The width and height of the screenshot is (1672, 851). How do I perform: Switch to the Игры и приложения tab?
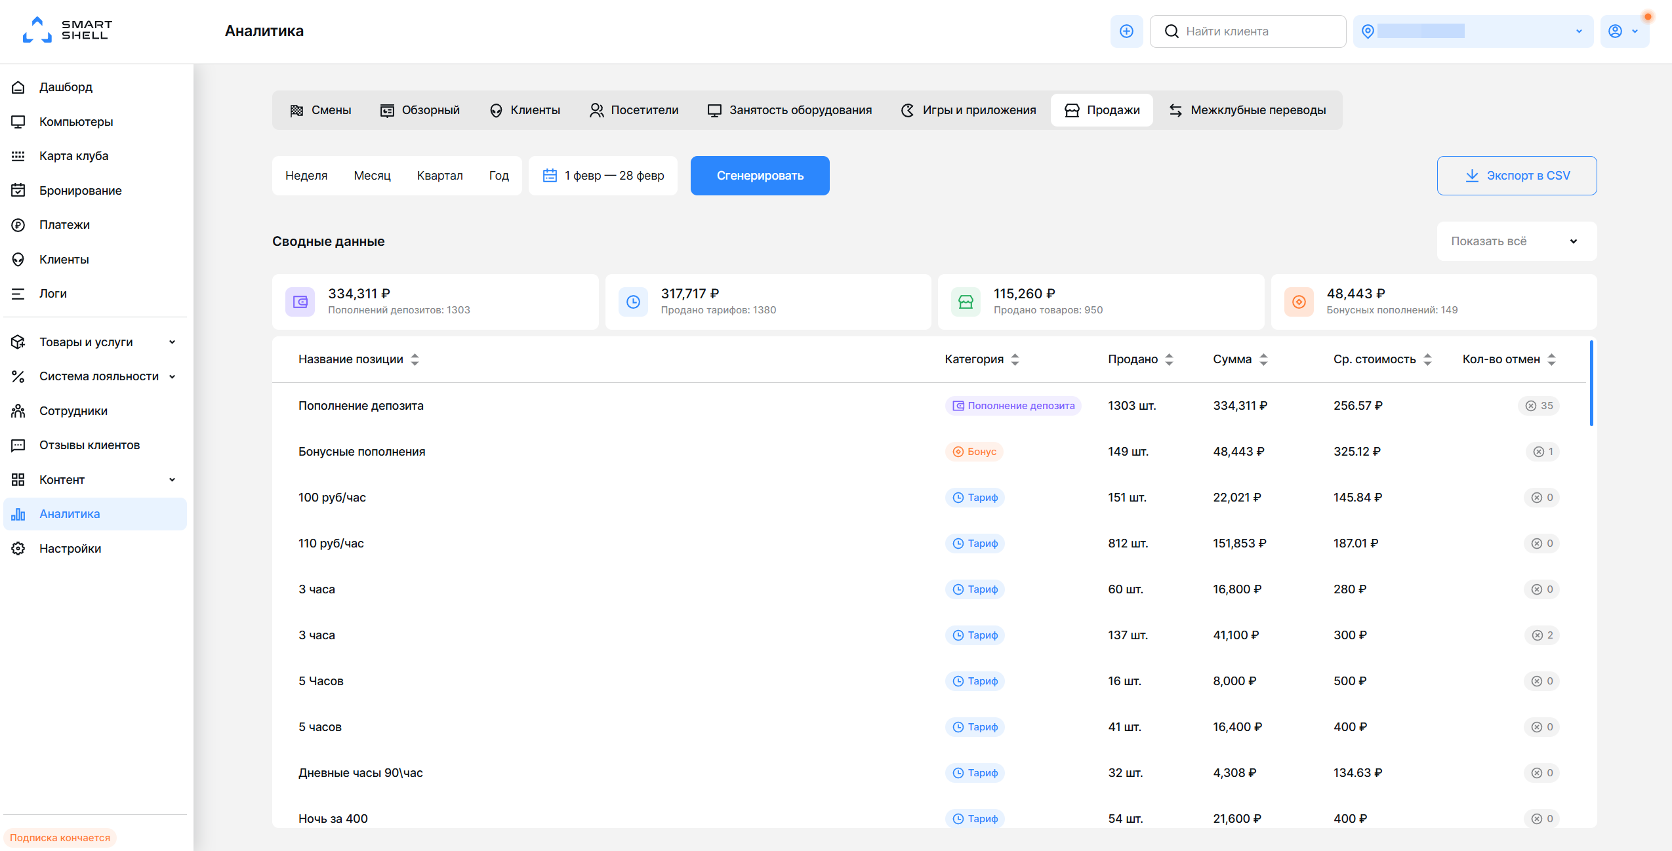pos(968,110)
